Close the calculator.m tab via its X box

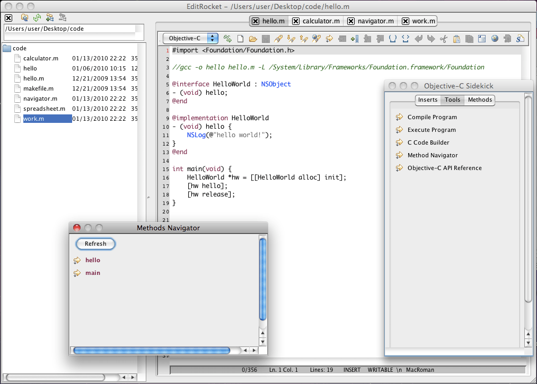[x=296, y=21]
